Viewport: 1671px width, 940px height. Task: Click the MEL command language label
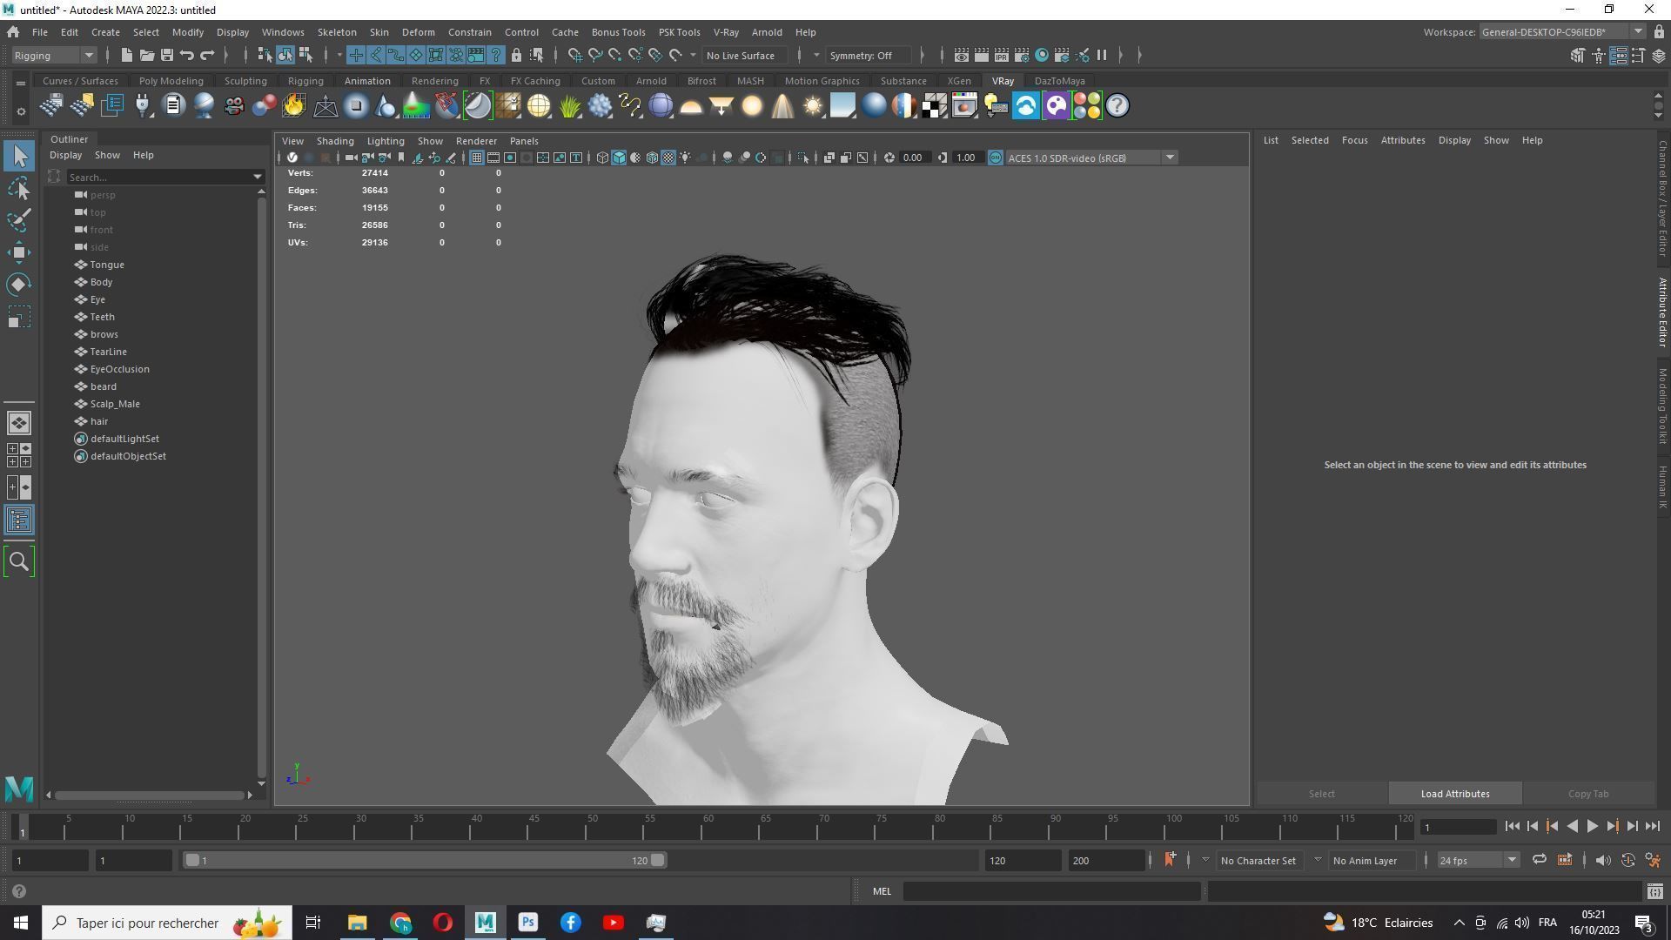pyautogui.click(x=882, y=891)
